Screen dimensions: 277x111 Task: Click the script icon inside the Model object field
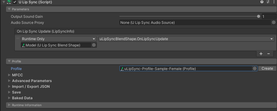[24, 45]
